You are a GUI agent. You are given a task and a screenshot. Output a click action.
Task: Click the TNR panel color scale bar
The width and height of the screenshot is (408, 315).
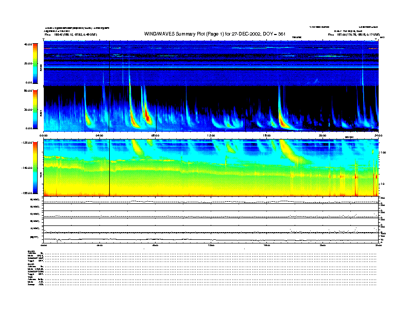point(35,168)
